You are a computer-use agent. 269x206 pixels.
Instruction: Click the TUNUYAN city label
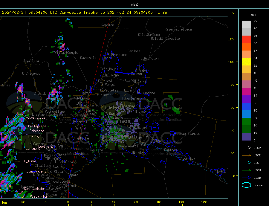point(69,186)
